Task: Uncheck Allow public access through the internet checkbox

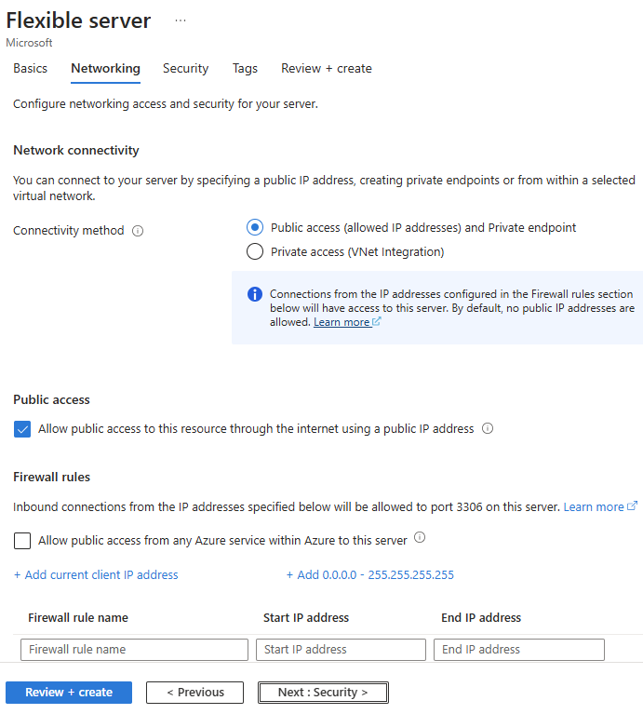Action: [x=23, y=429]
